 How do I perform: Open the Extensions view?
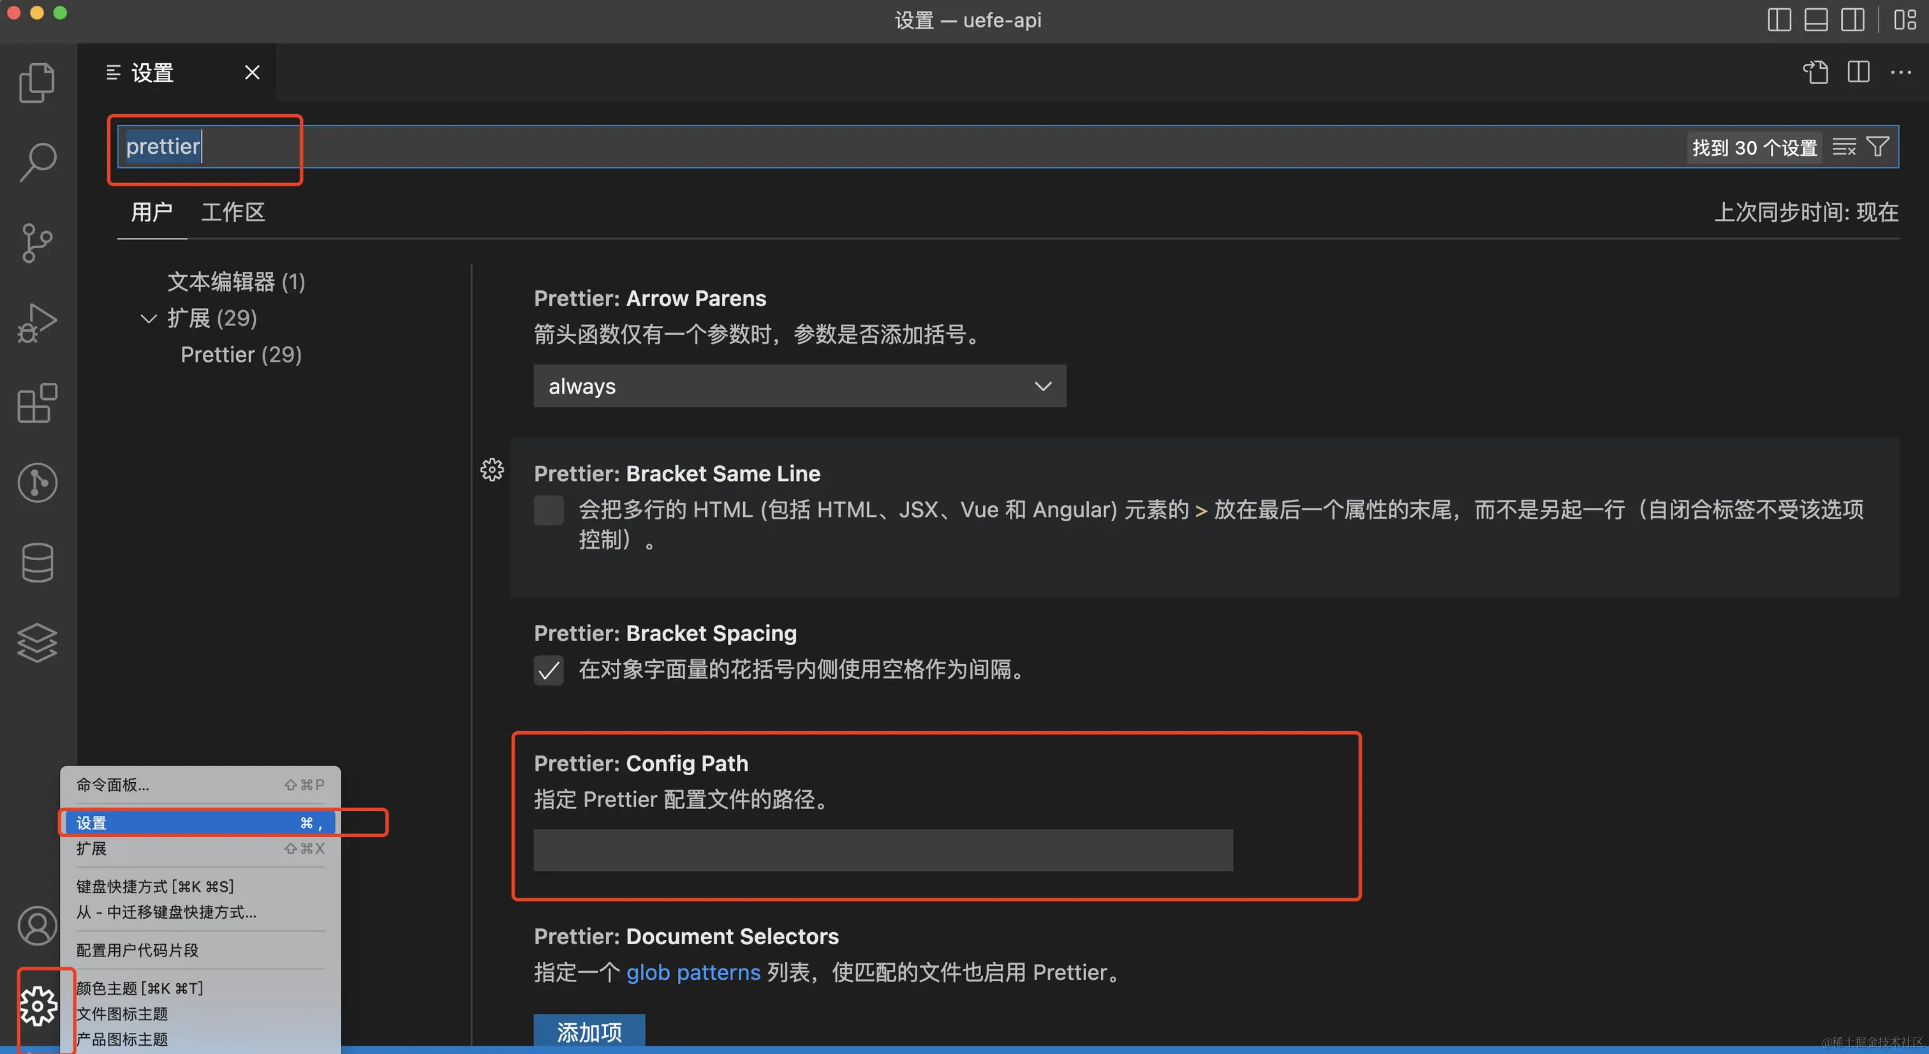[x=37, y=403]
